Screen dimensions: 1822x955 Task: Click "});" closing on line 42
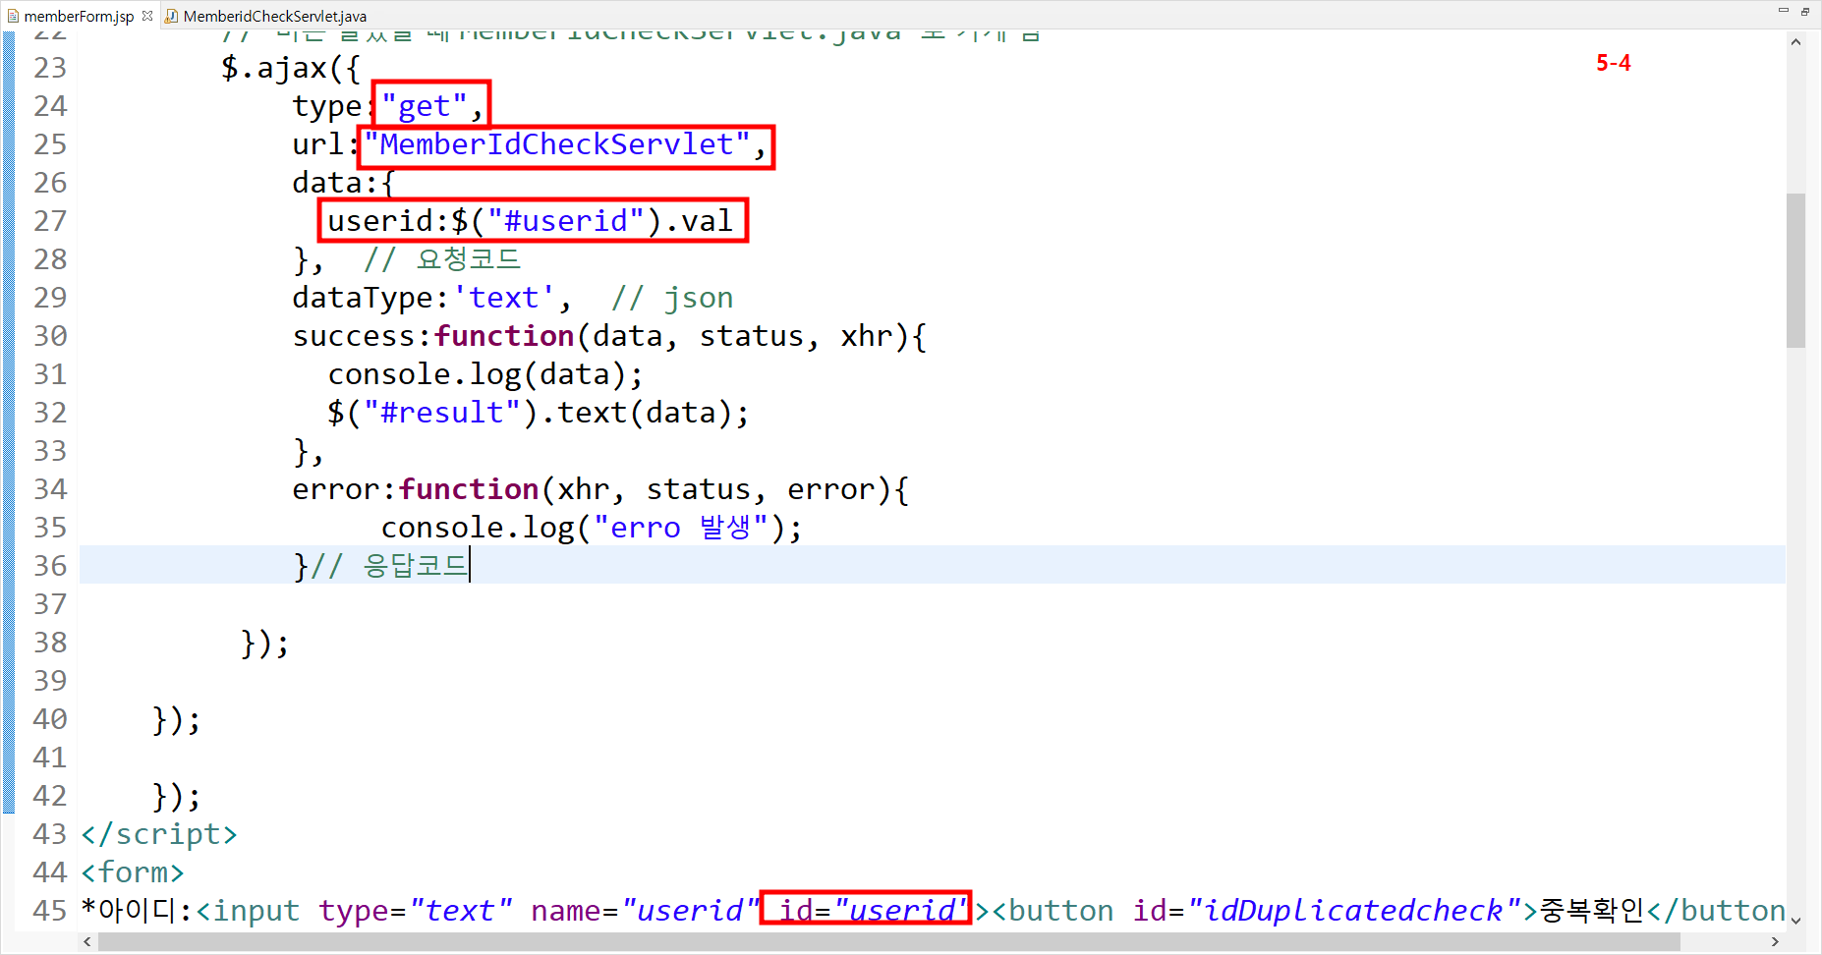tap(177, 796)
